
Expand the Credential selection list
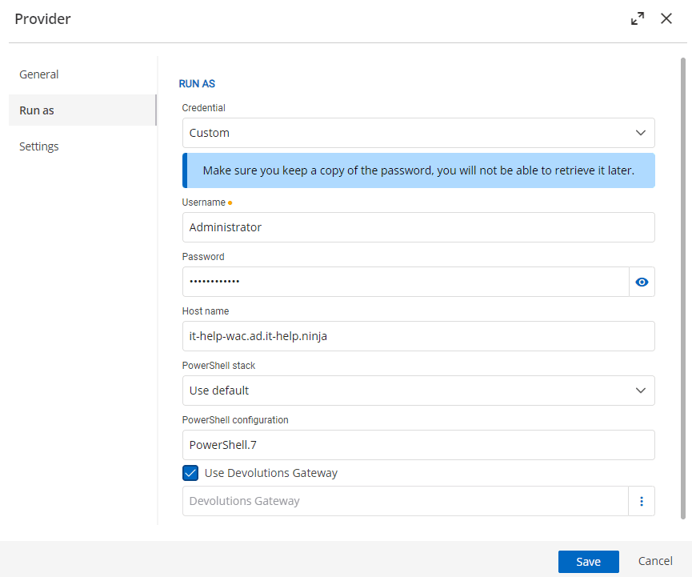click(x=640, y=132)
